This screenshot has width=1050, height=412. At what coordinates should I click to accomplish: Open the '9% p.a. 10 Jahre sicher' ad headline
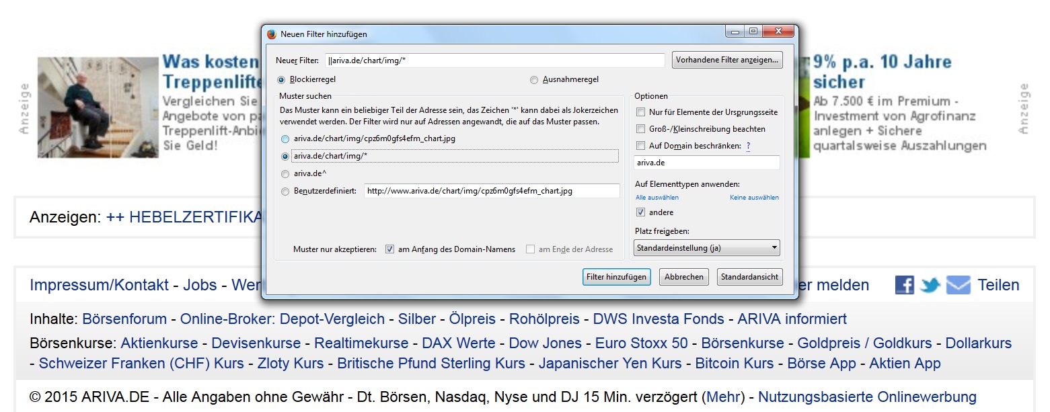tap(883, 72)
